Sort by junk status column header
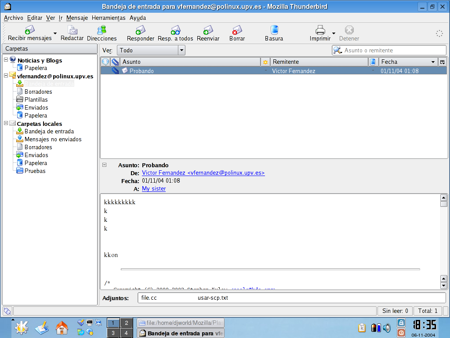The image size is (450, 338). 373,62
